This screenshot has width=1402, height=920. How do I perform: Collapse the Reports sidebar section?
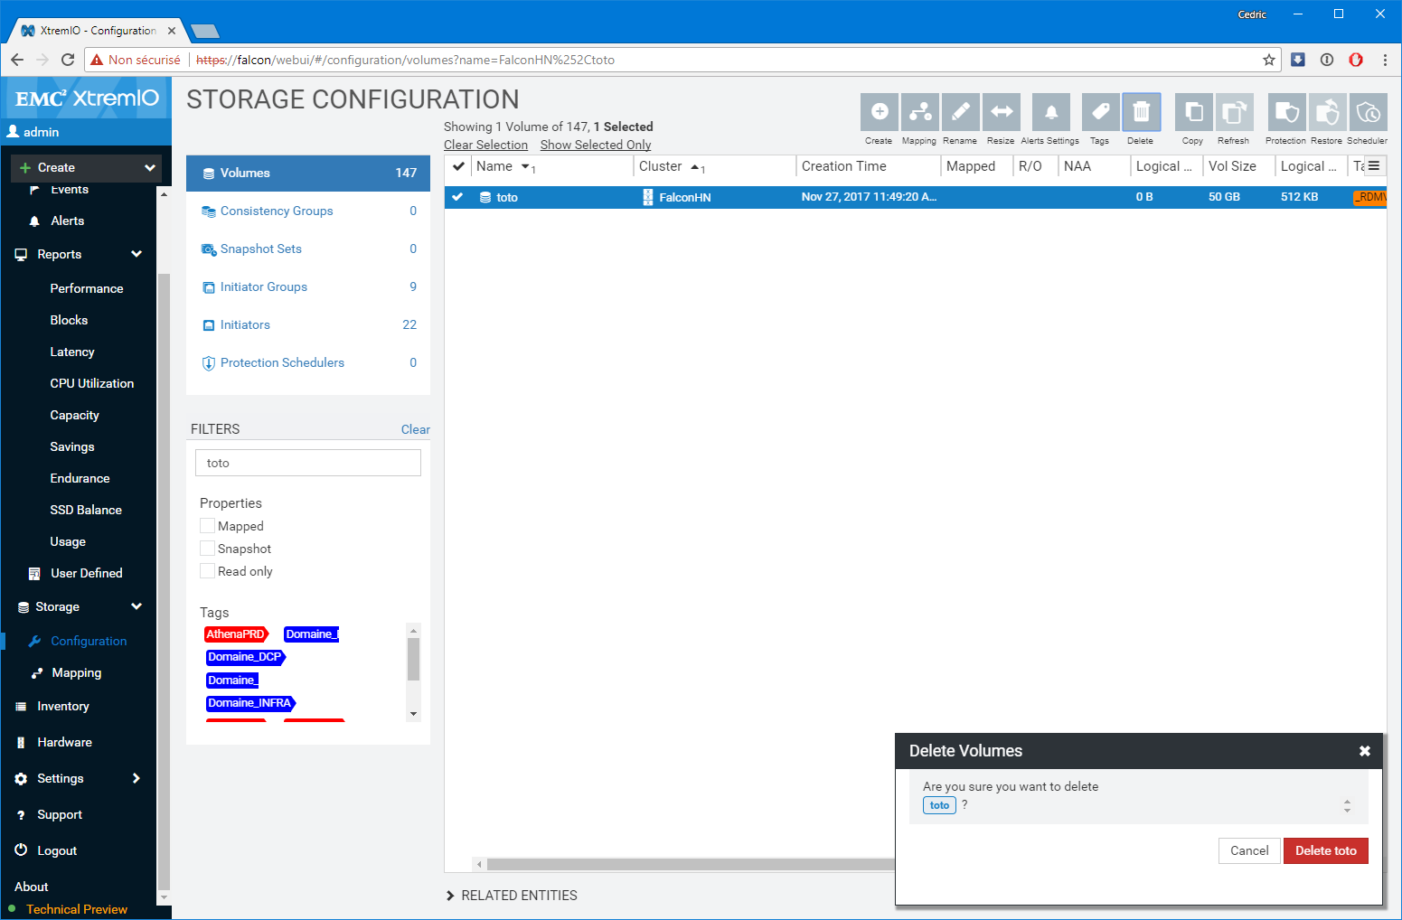coord(136,254)
